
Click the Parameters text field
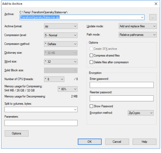click(41, 123)
